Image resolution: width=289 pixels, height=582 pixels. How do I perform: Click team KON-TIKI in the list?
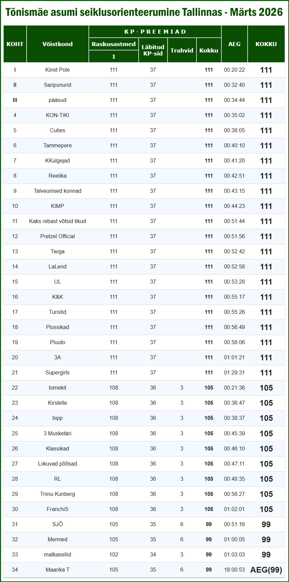[58, 115]
